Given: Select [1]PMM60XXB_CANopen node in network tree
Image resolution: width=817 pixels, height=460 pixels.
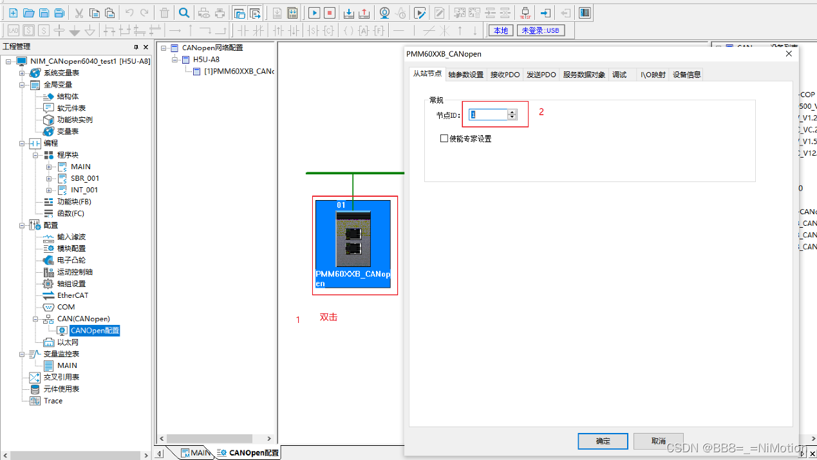Looking at the screenshot, I should 238,71.
